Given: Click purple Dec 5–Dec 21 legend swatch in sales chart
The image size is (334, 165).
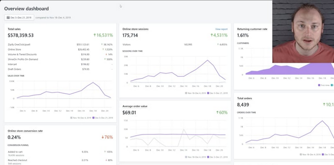Looking at the screenshot, I should pyautogui.click(x=94, y=118).
